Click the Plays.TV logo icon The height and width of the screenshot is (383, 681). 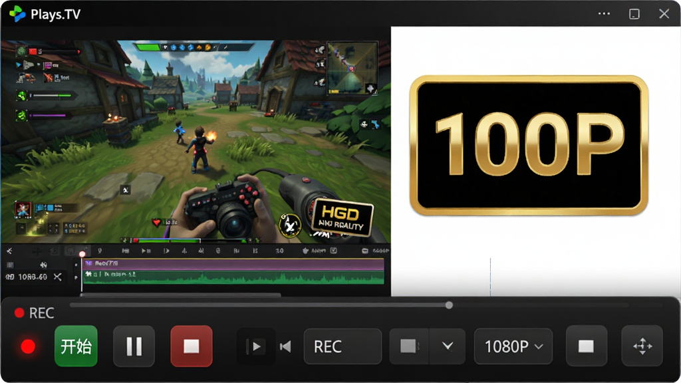17,14
